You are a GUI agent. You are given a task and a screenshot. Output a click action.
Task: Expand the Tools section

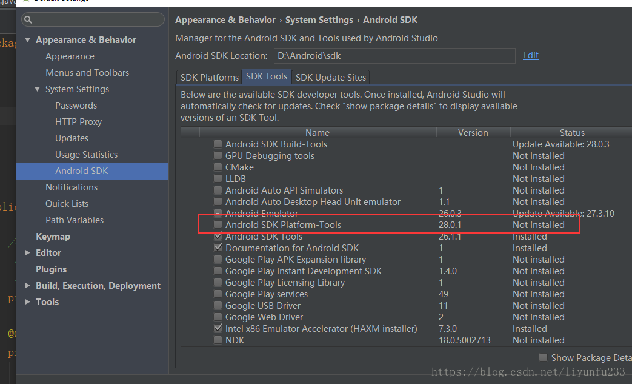coord(27,302)
